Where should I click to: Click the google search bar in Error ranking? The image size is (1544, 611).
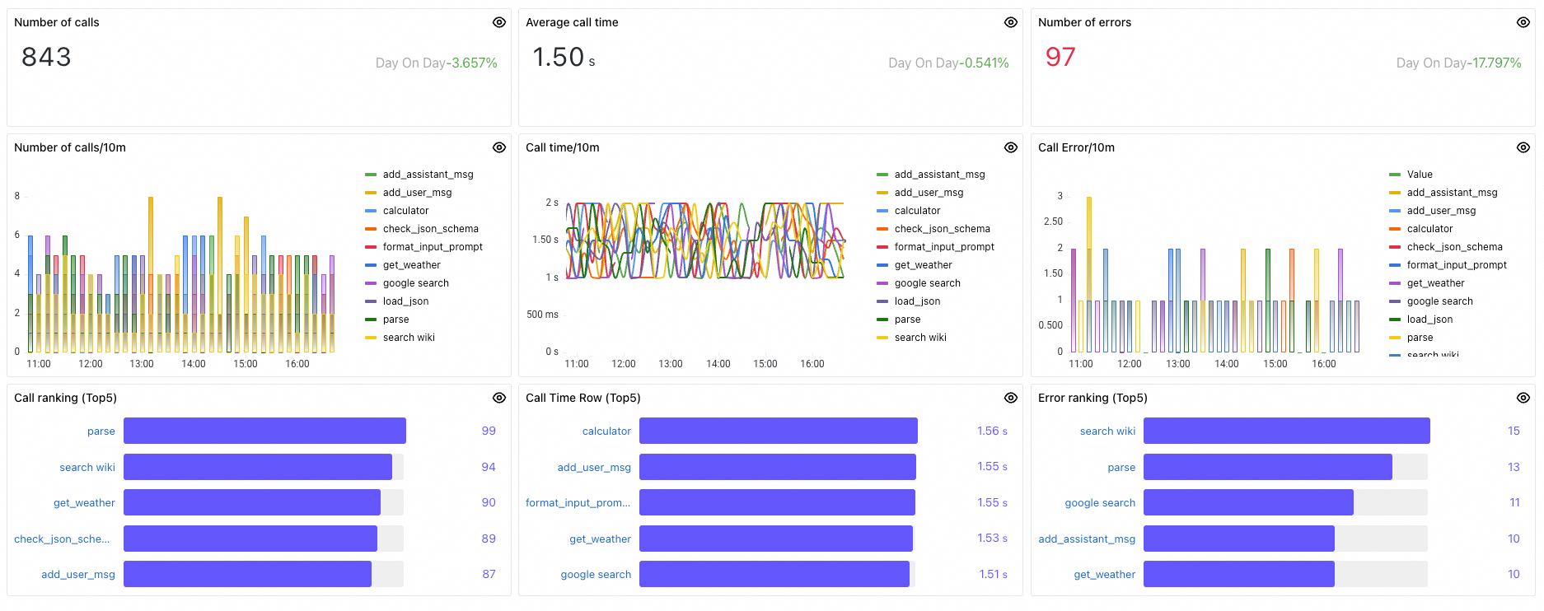1248,502
